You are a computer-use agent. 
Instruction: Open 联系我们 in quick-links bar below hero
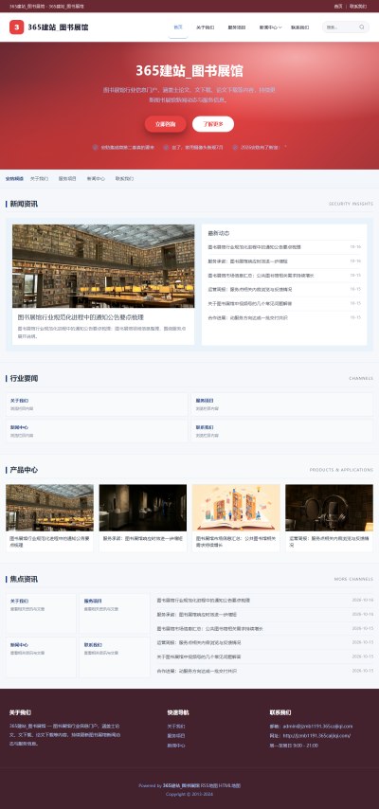tap(124, 178)
